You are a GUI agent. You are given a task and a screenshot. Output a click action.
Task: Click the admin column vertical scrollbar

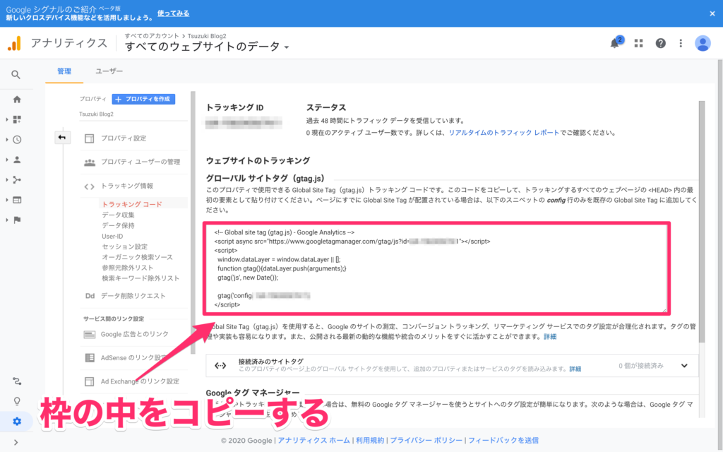tap(193, 222)
